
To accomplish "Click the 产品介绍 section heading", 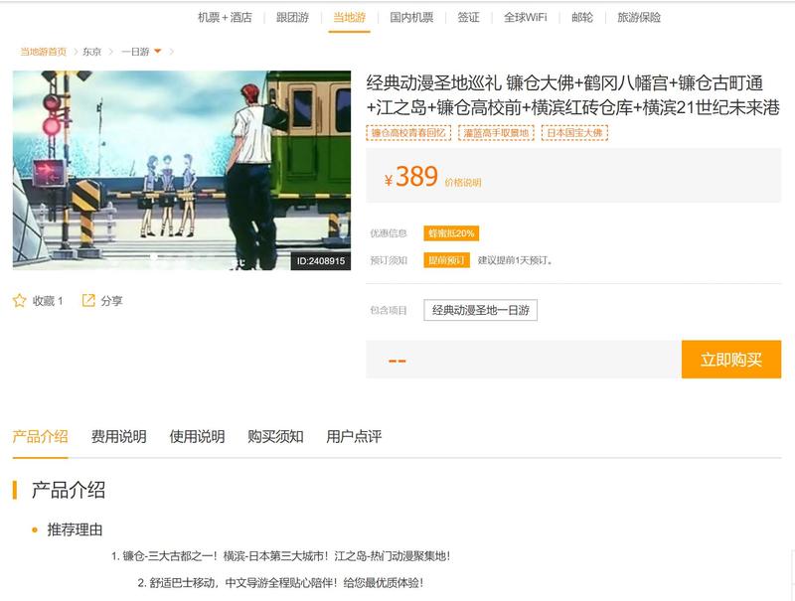I will tap(69, 490).
